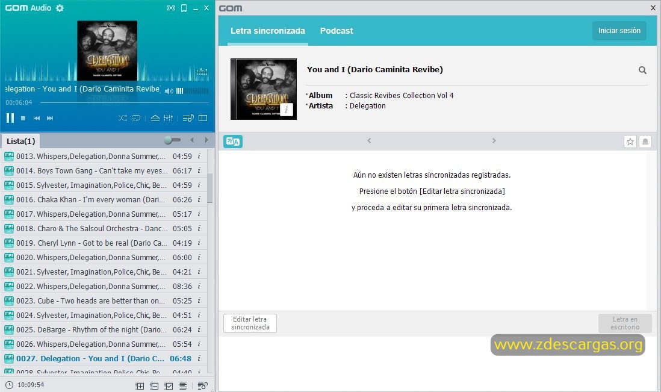Open info for track 0027 Delegation

(199, 359)
